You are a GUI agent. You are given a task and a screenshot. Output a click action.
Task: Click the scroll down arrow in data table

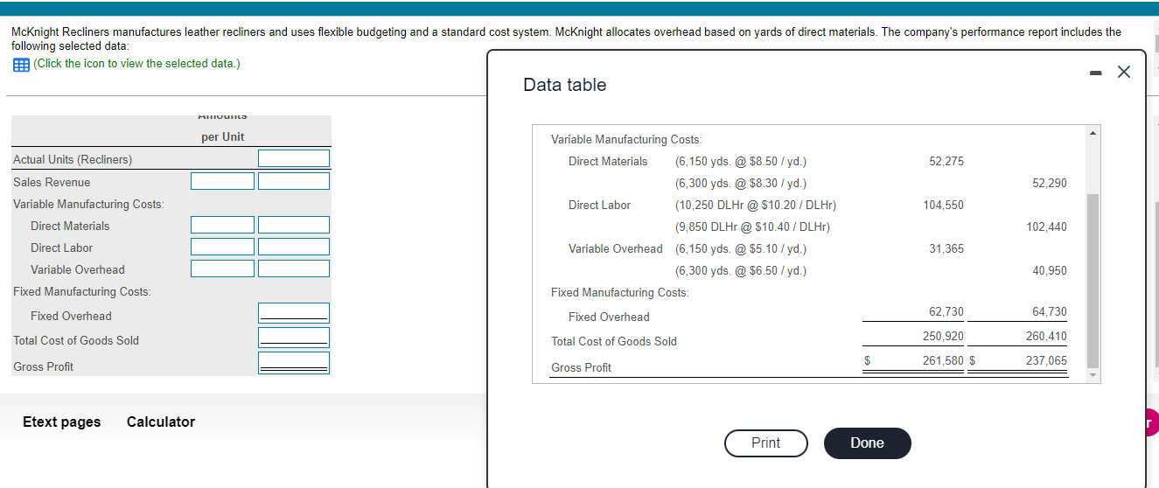1092,376
